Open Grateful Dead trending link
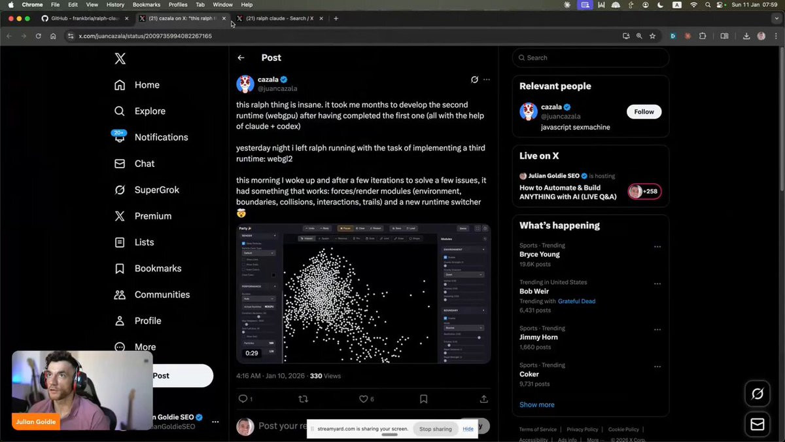This screenshot has width=785, height=442. tap(576, 301)
